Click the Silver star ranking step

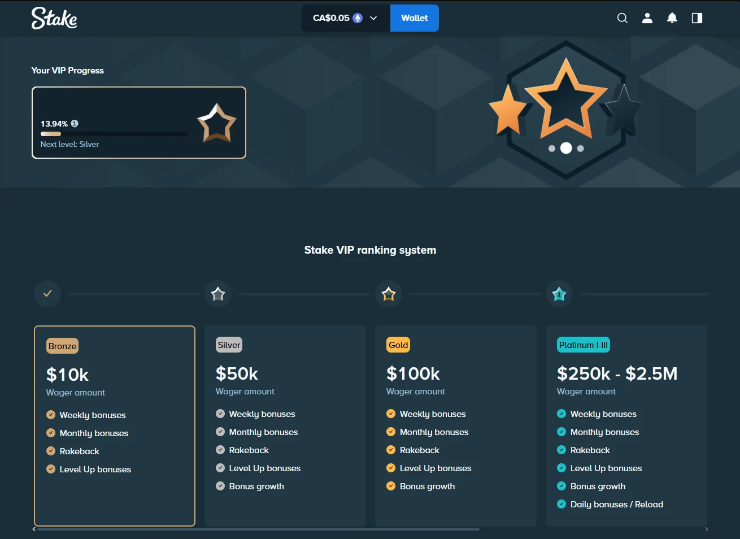point(218,294)
